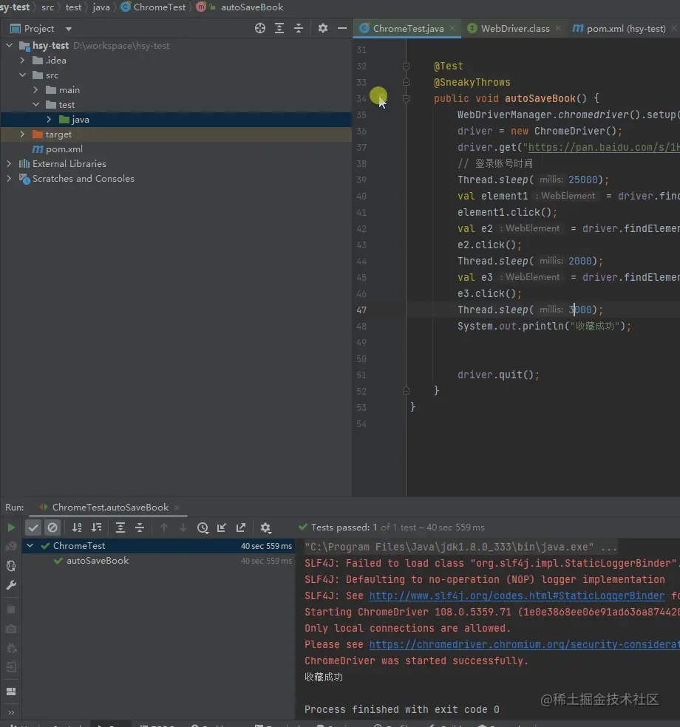Sort test results alphabetically
The height and width of the screenshot is (727, 680).
[77, 528]
